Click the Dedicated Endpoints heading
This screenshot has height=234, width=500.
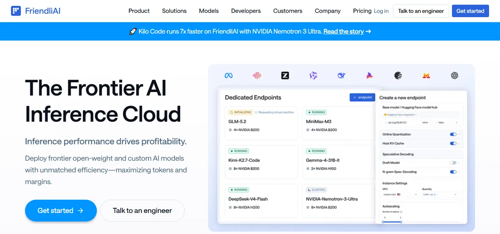253,97
